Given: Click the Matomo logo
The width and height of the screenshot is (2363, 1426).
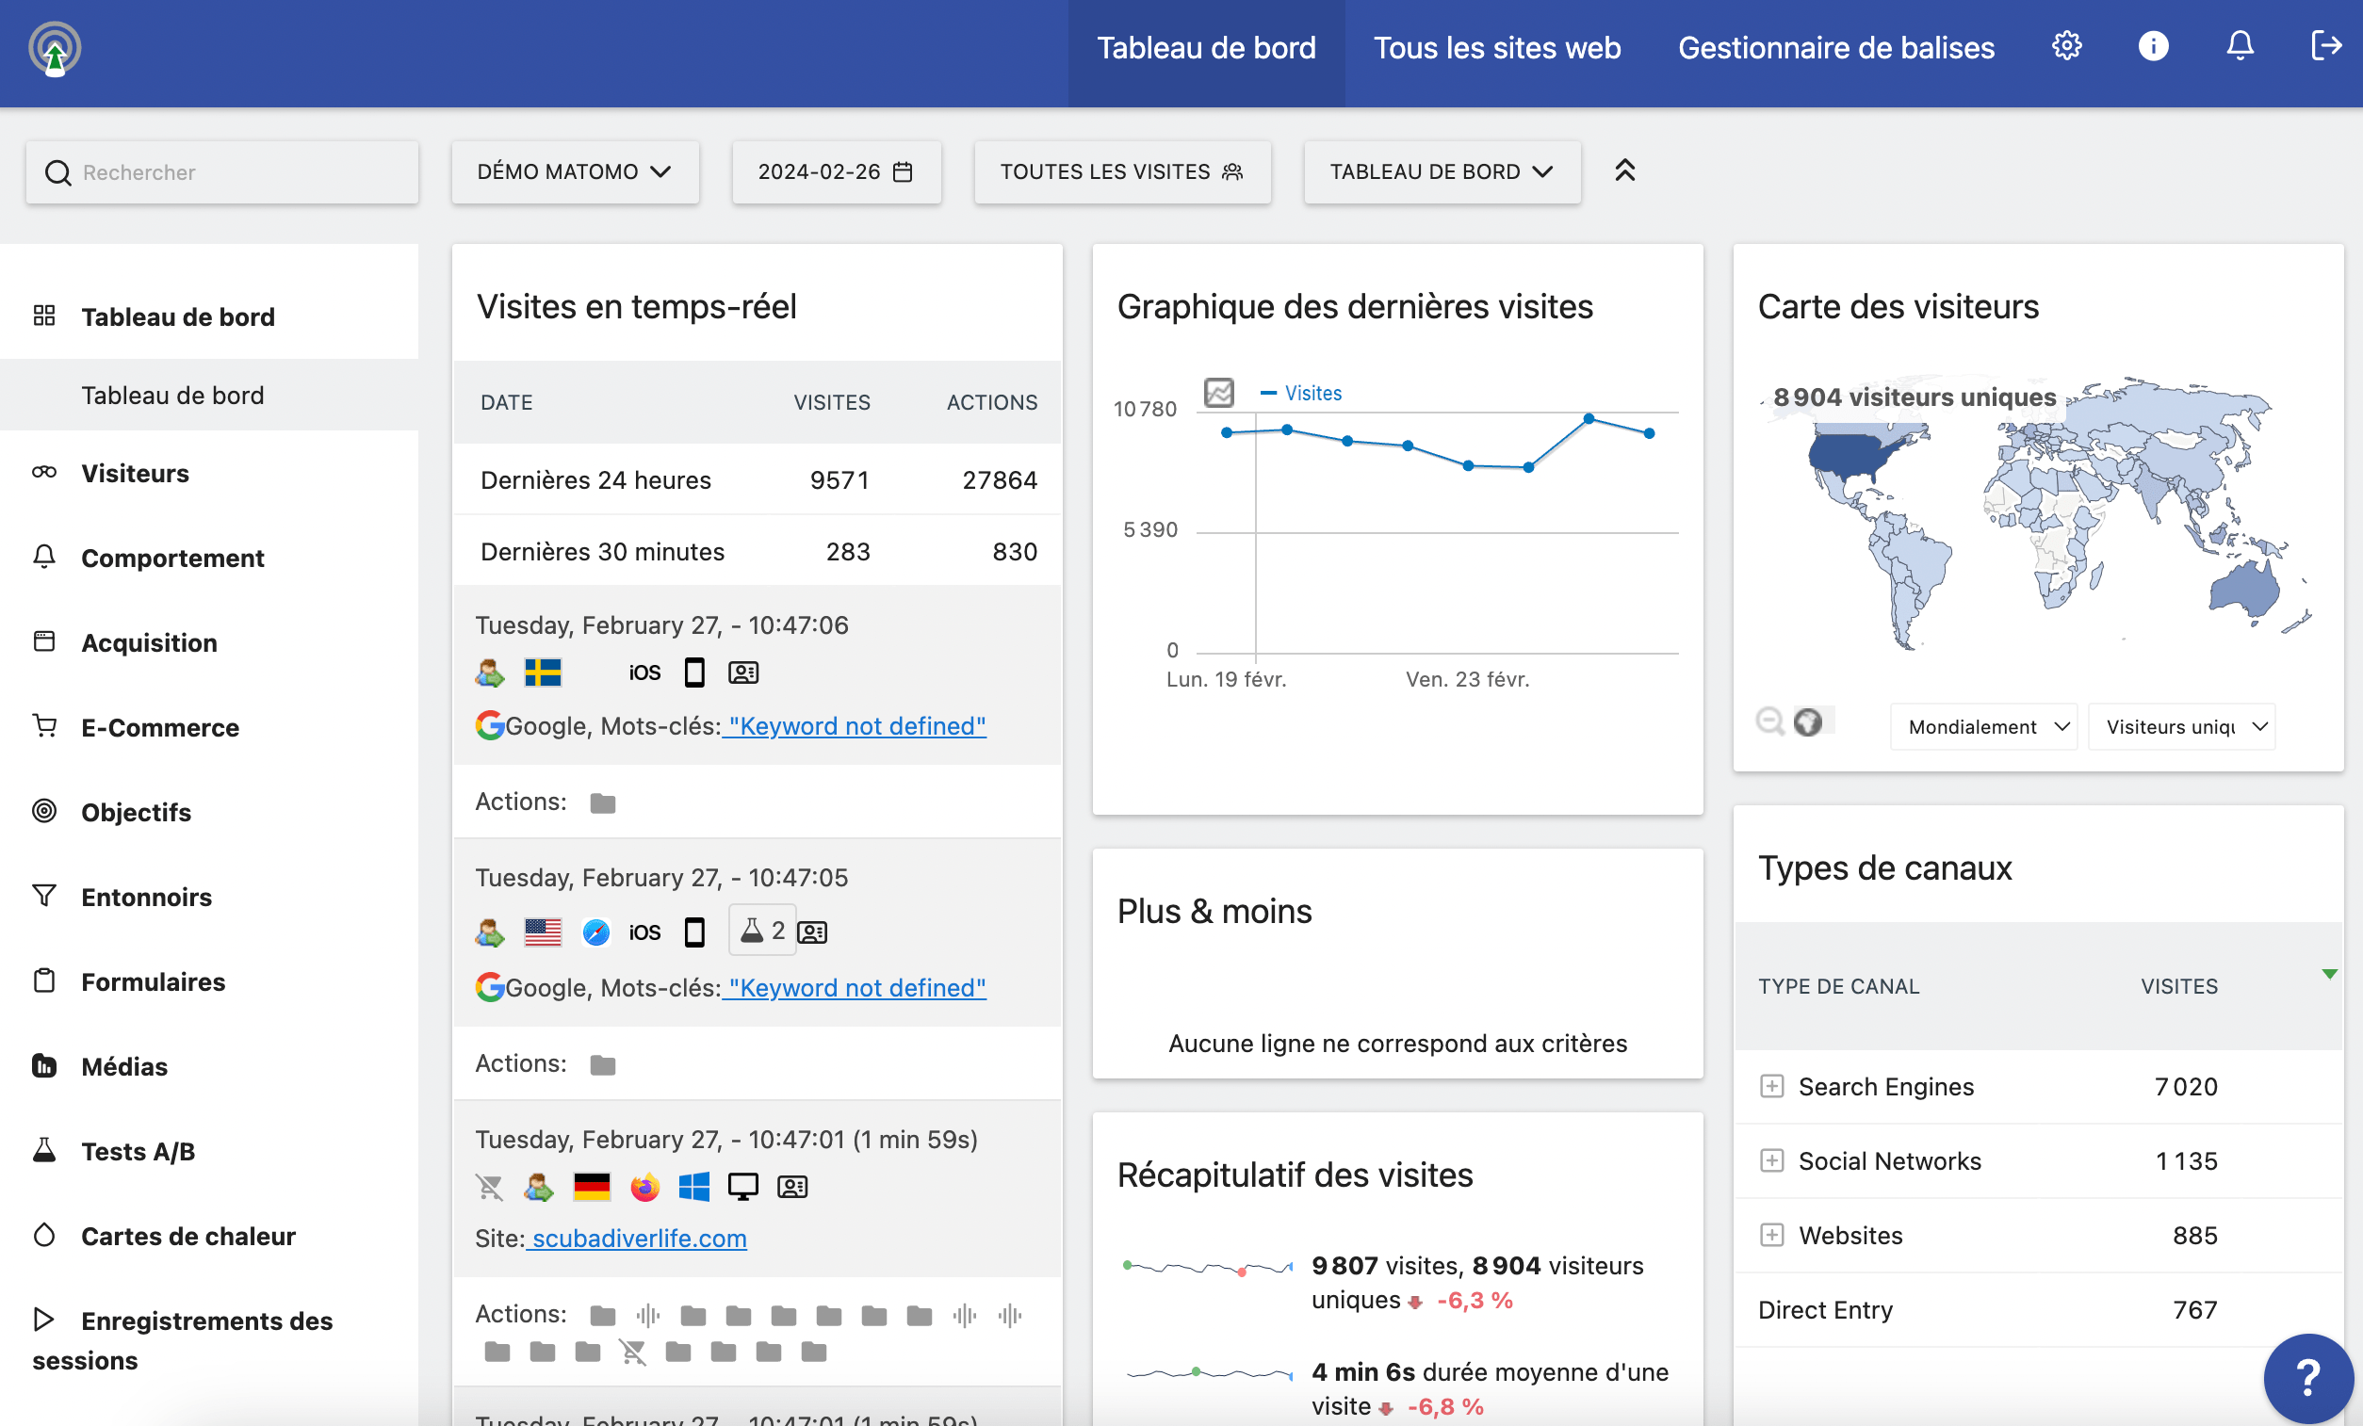Looking at the screenshot, I should [x=55, y=47].
